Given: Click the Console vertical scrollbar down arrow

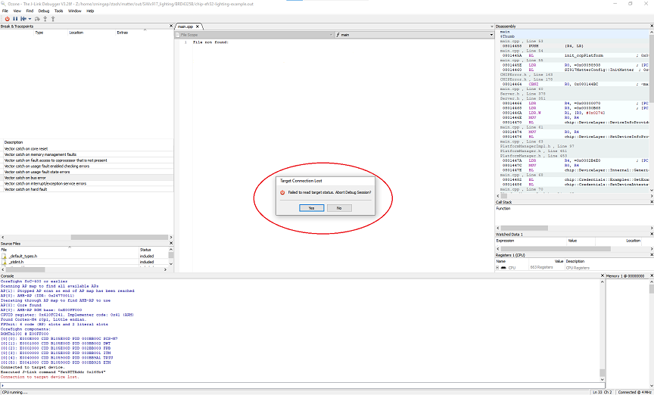Looking at the screenshot, I should [x=603, y=380].
